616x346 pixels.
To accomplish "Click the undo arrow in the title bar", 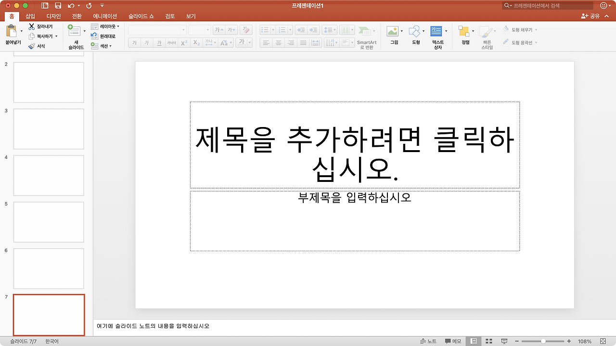I will coord(71,6).
